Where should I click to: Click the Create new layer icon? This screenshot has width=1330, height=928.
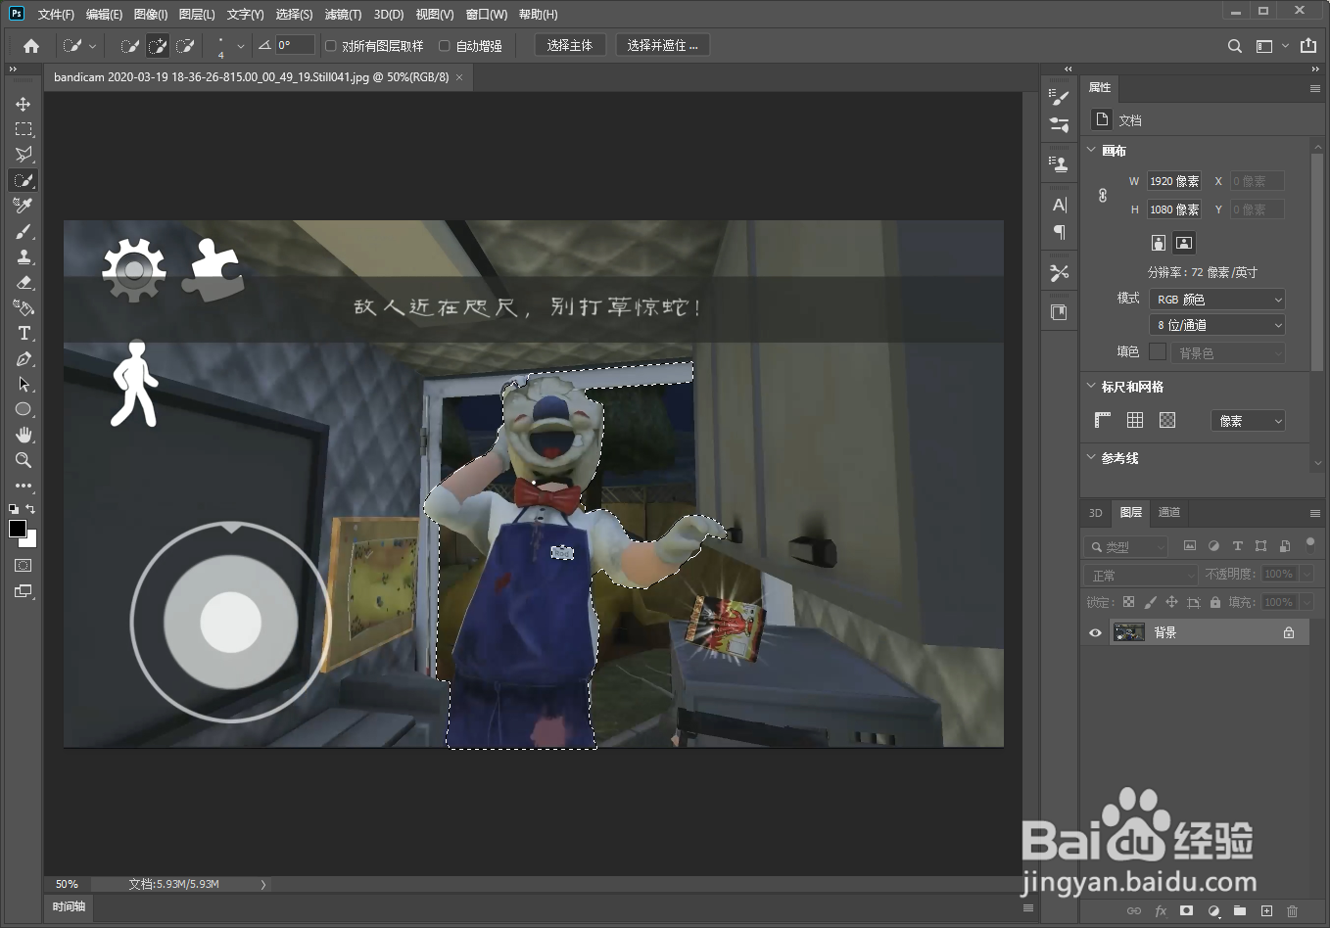(x=1266, y=911)
